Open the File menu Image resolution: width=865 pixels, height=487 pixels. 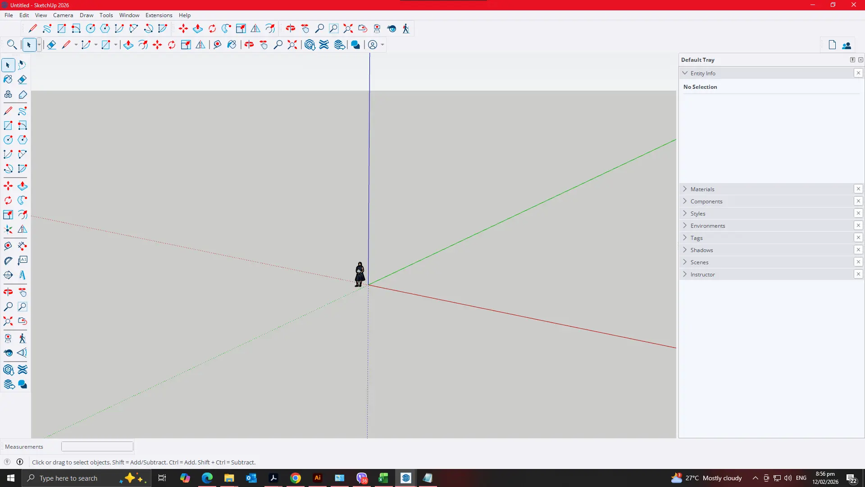(9, 15)
